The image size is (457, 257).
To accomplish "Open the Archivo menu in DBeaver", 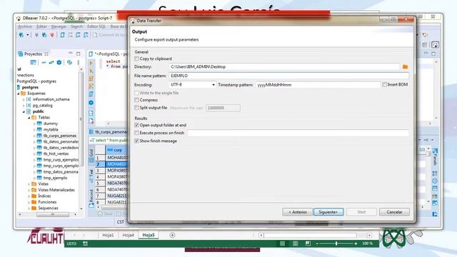I will pos(25,26).
